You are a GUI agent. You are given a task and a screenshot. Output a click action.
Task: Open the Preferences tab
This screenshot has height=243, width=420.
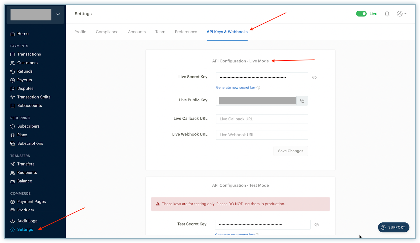pos(186,32)
